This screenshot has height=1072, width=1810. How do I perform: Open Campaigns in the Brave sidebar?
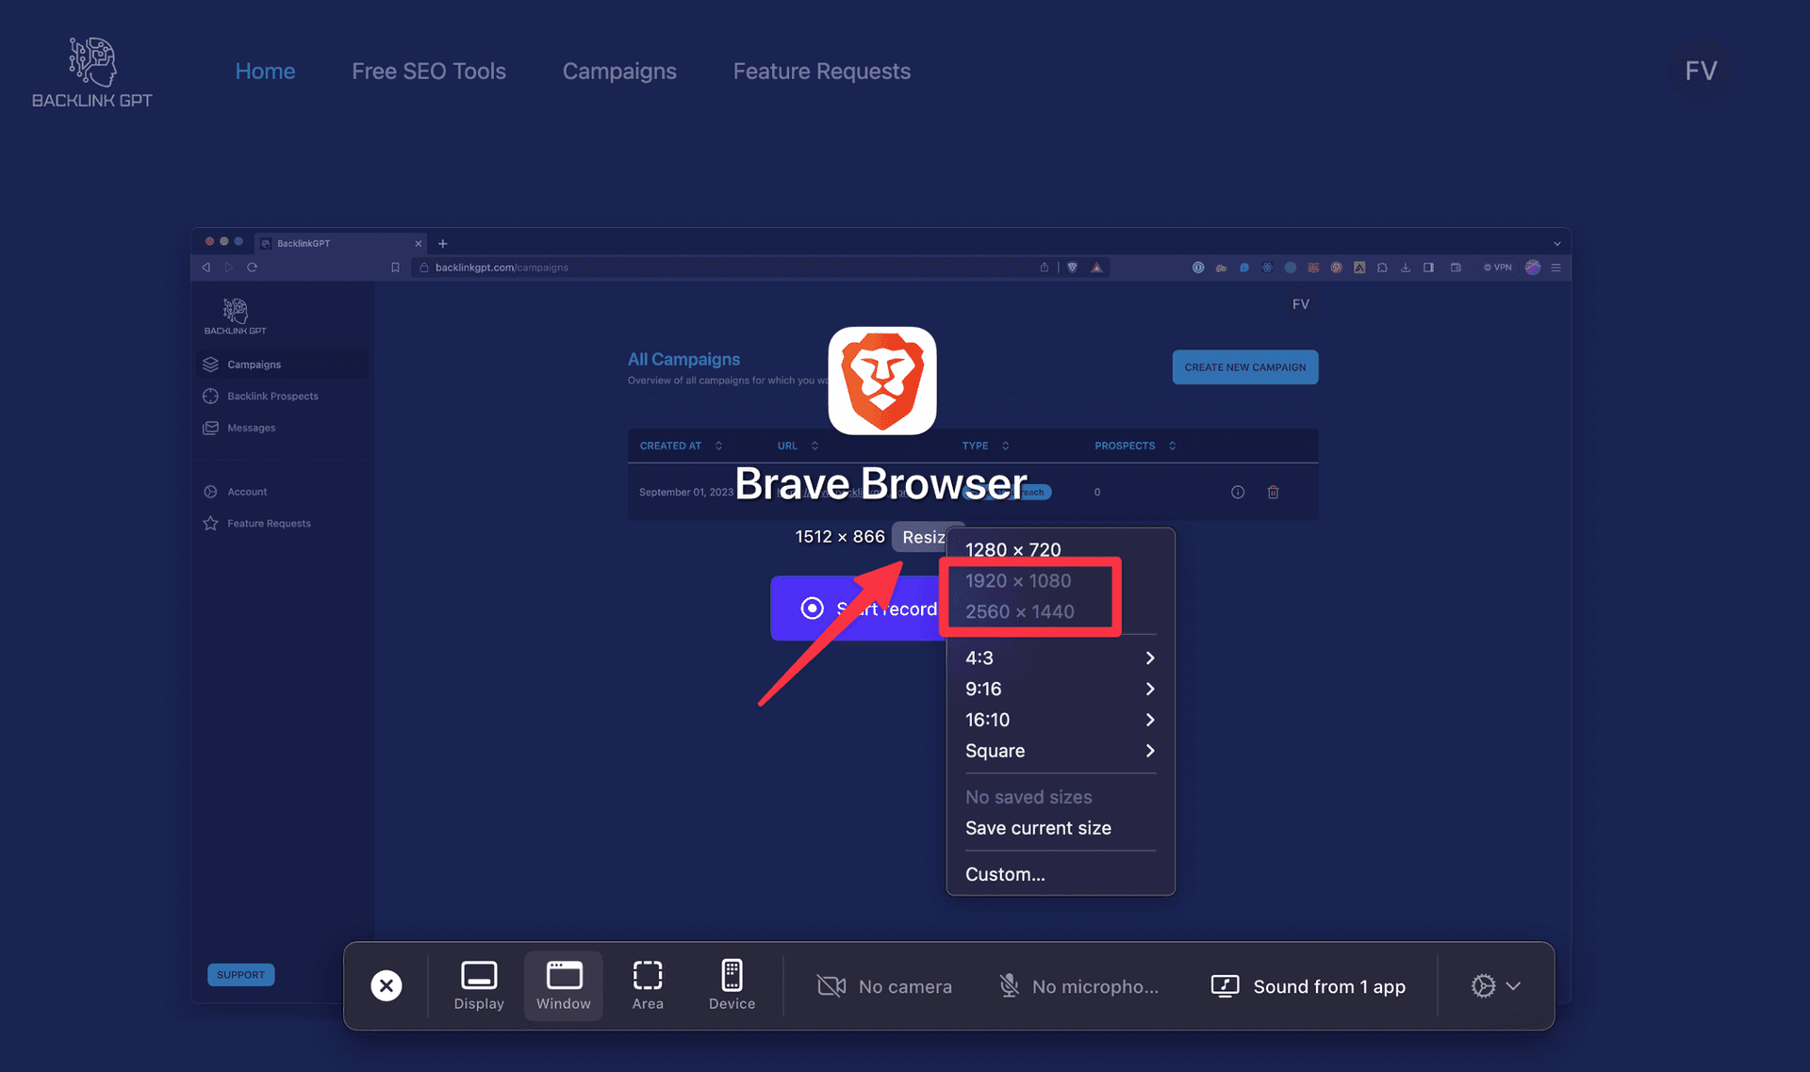click(282, 365)
